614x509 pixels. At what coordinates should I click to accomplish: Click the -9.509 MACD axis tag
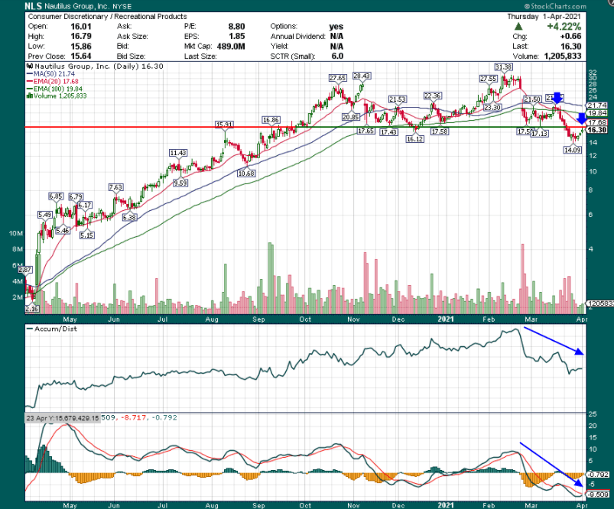click(598, 494)
